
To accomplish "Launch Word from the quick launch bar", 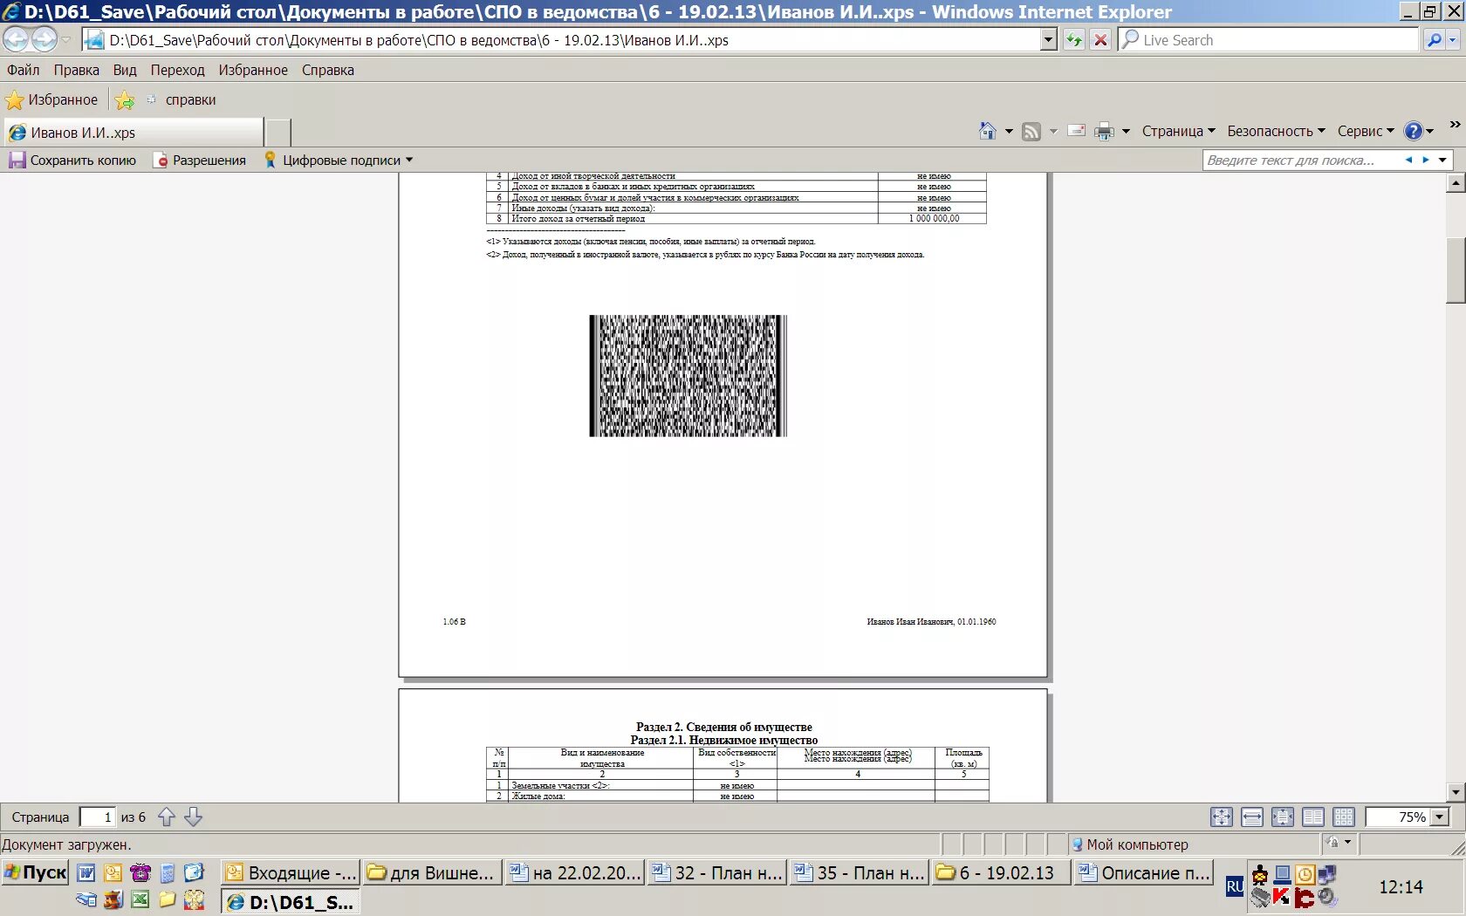I will (x=86, y=873).
